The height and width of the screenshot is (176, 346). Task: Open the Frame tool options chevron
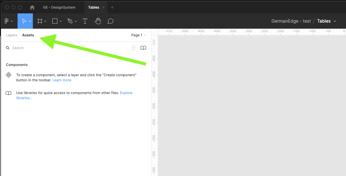click(x=45, y=21)
